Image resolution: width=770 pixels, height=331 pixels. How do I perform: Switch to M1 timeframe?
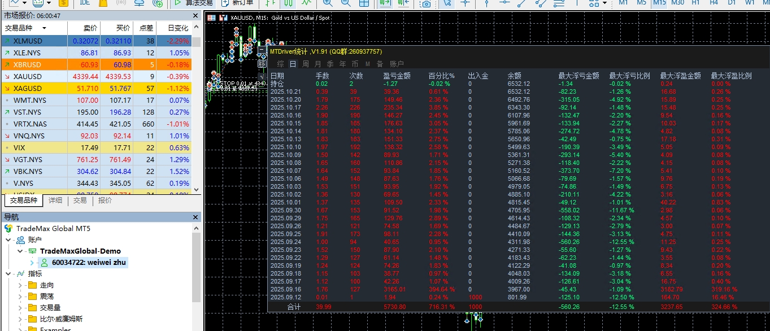(624, 3)
